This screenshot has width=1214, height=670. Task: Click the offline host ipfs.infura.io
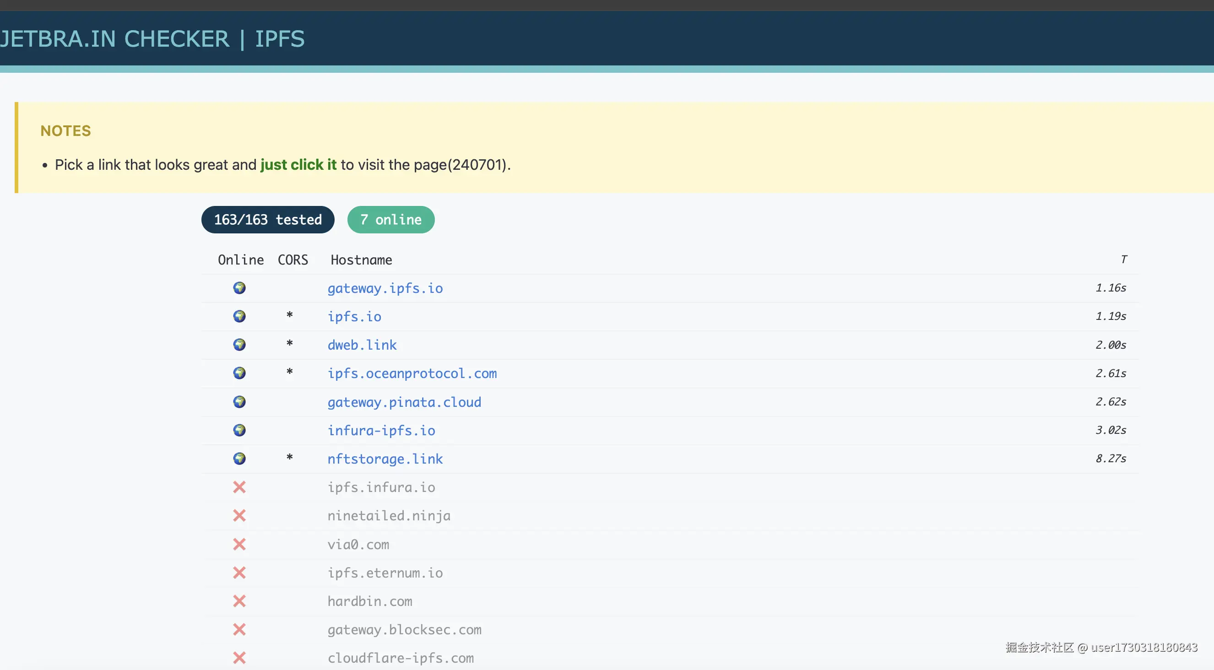tap(381, 487)
